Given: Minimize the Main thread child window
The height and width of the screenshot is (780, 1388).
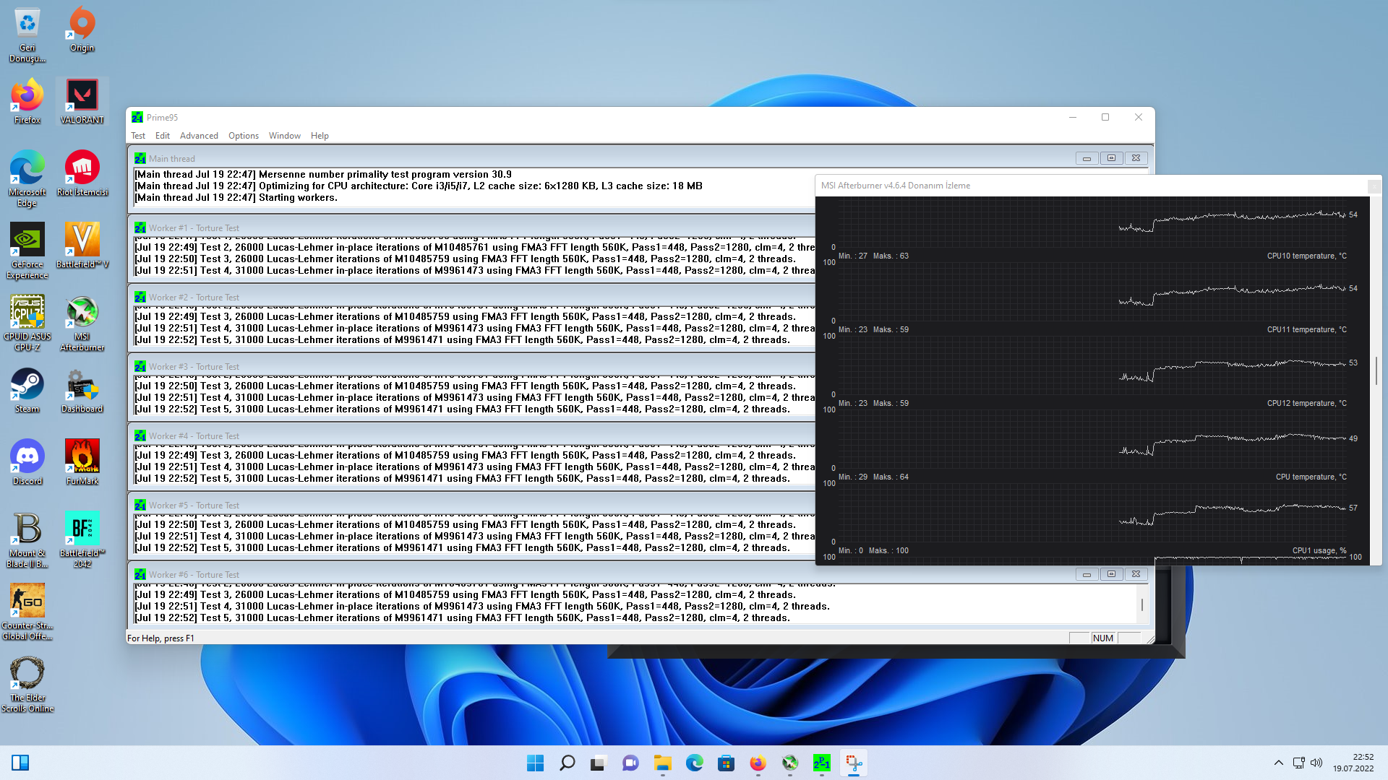Looking at the screenshot, I should pyautogui.click(x=1086, y=158).
